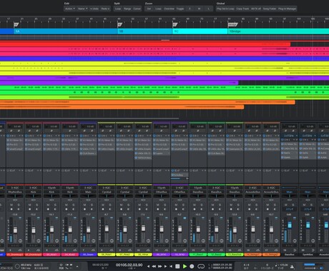Click the 01_Drumloop1 volume fader

click(15, 230)
